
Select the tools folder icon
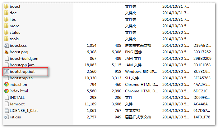click(6, 39)
